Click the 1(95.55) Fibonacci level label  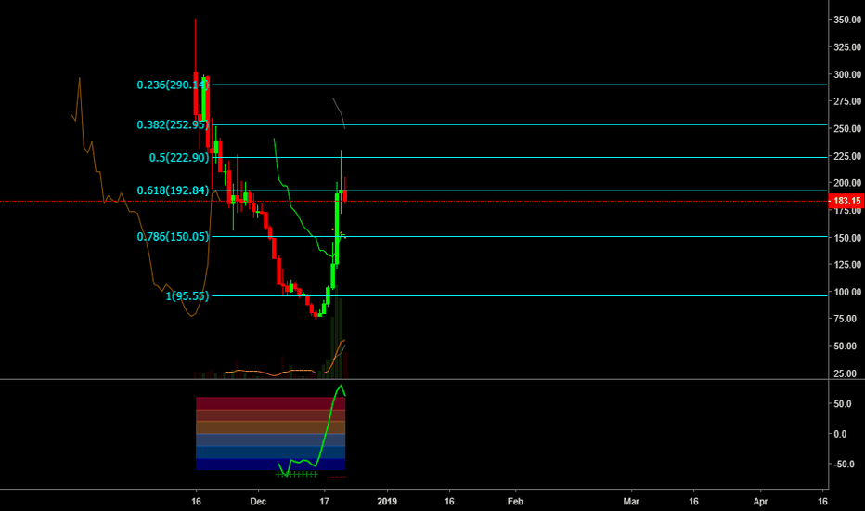click(x=187, y=296)
